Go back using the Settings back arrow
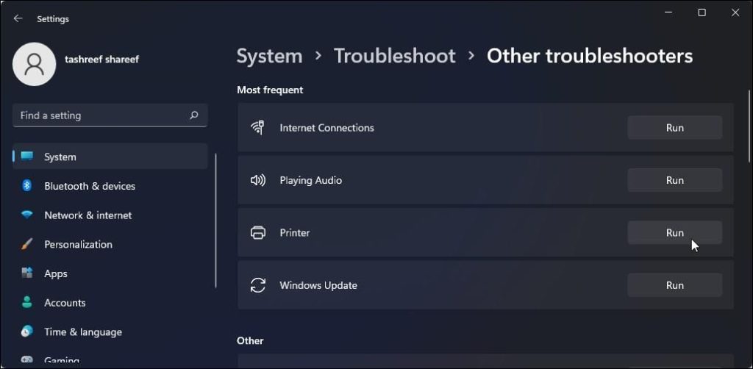The height and width of the screenshot is (369, 753). tap(18, 18)
